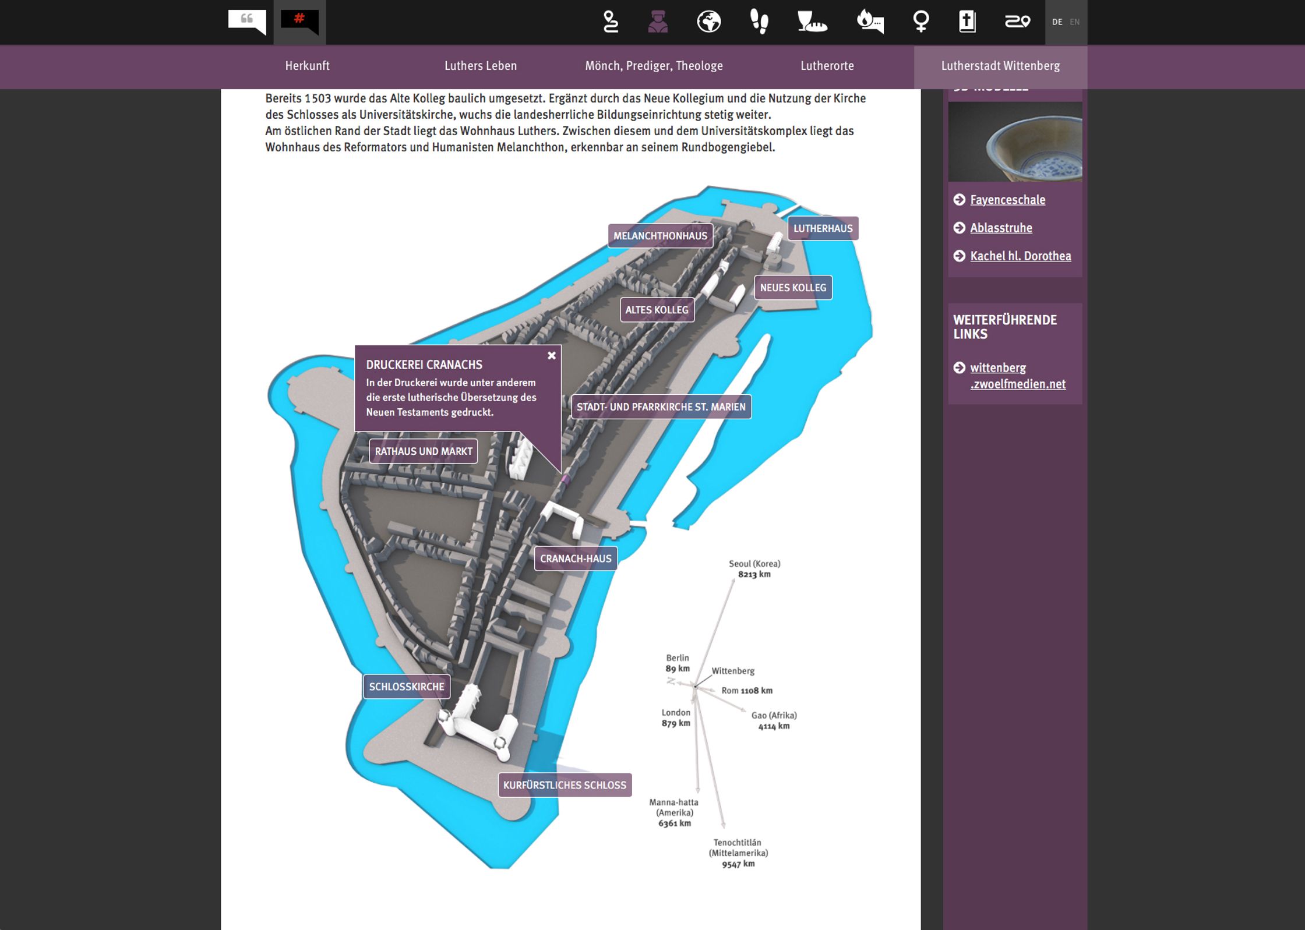The width and height of the screenshot is (1305, 930).
Task: Select the Lutherhaus label on map
Action: click(823, 228)
